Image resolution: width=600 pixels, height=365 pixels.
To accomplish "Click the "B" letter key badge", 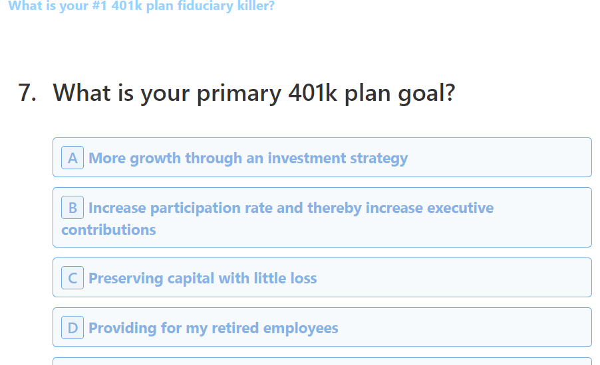I will click(73, 208).
